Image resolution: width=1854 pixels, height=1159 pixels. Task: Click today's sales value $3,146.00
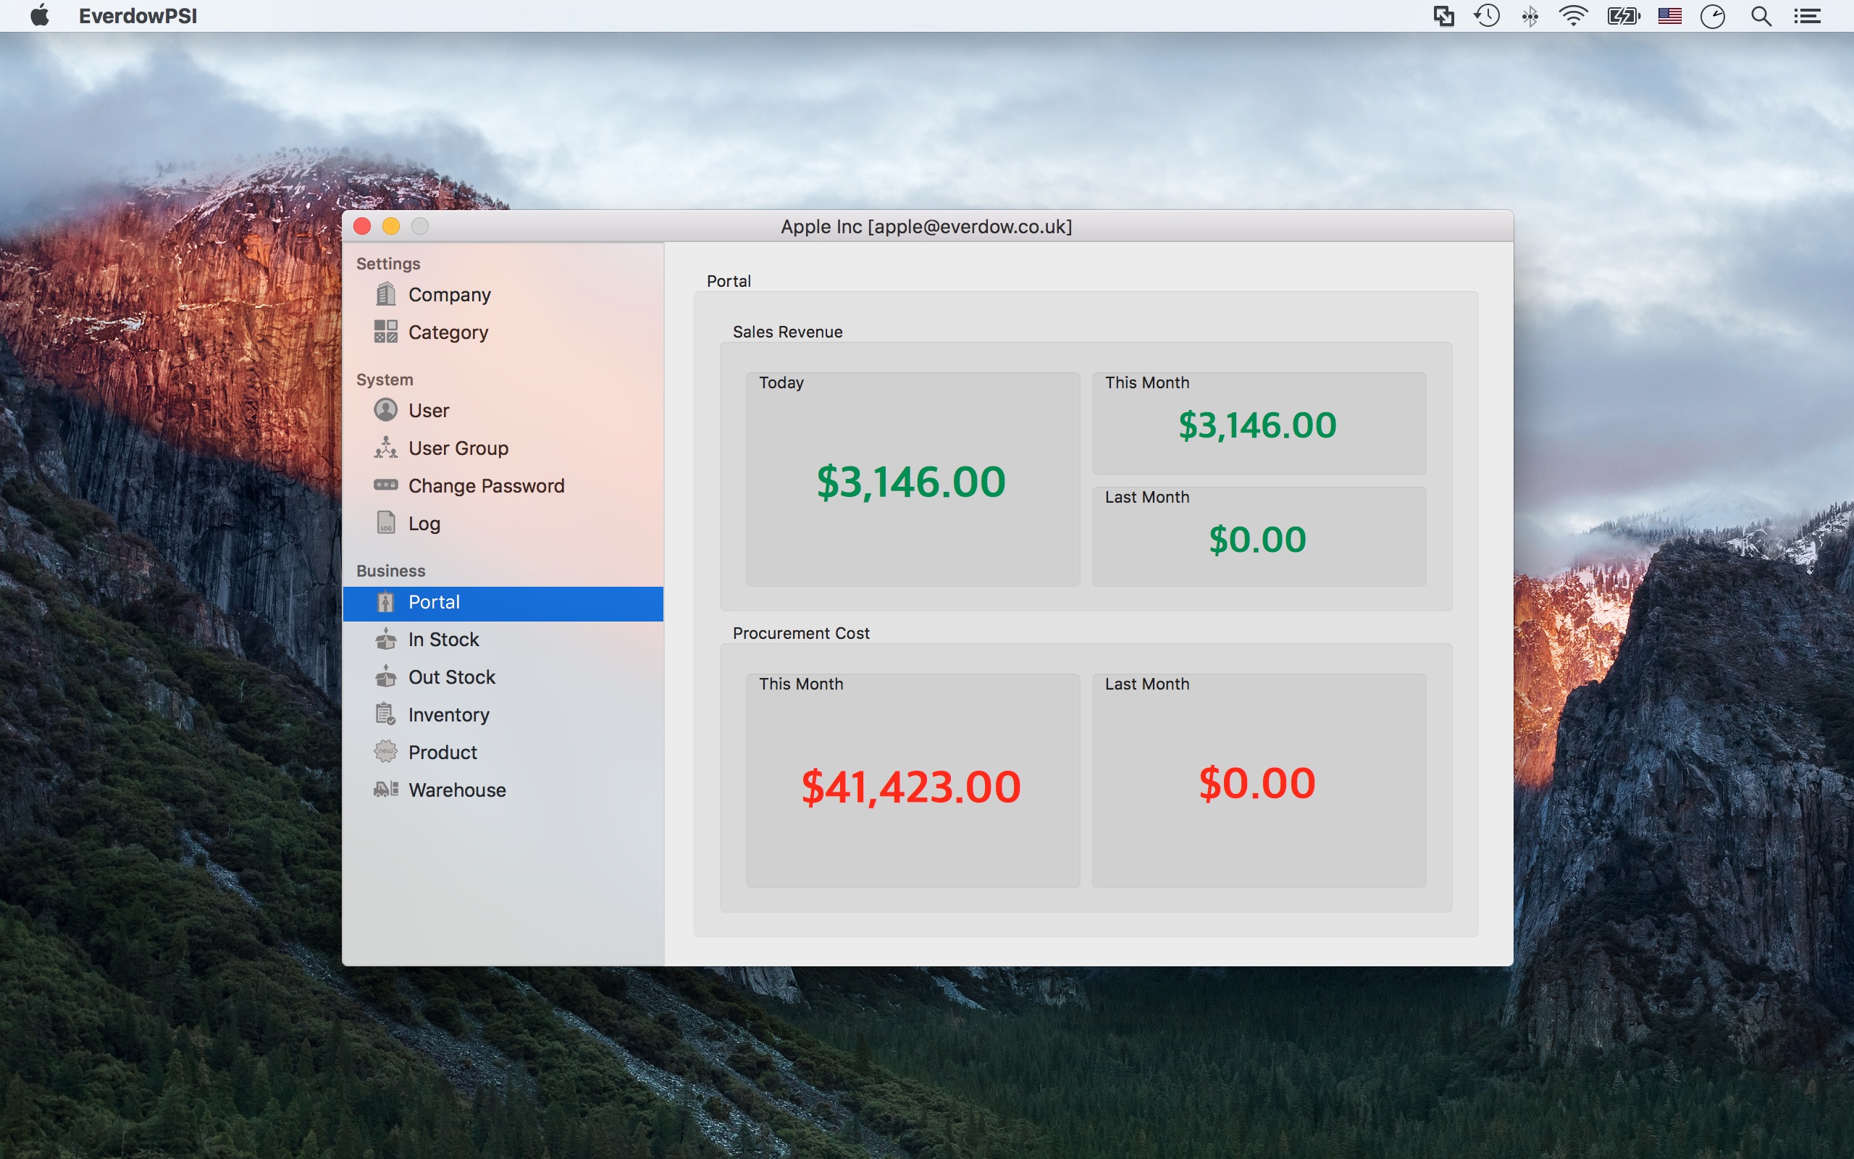tap(911, 482)
